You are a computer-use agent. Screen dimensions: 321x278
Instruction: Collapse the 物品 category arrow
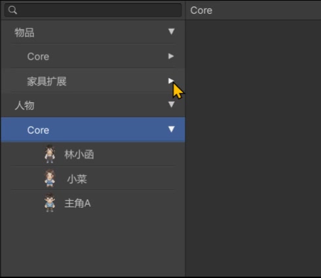172,31
